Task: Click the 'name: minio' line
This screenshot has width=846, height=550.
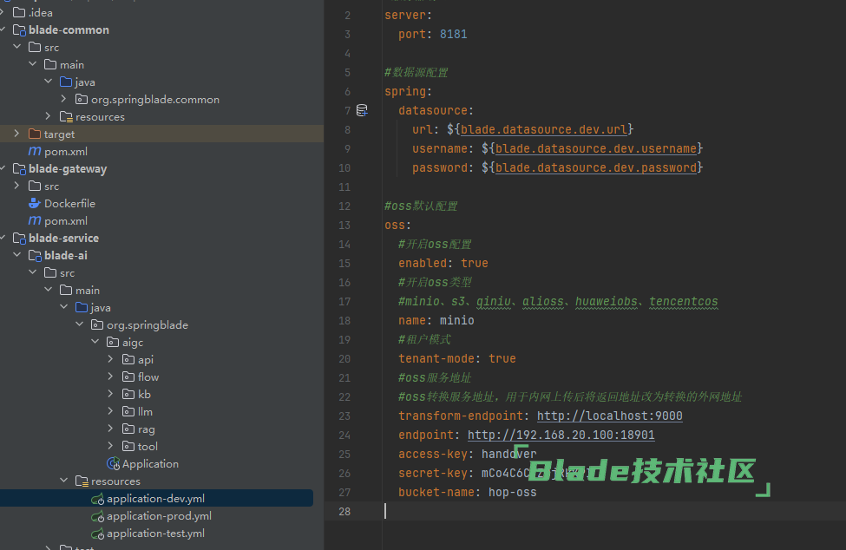Action: (436, 320)
